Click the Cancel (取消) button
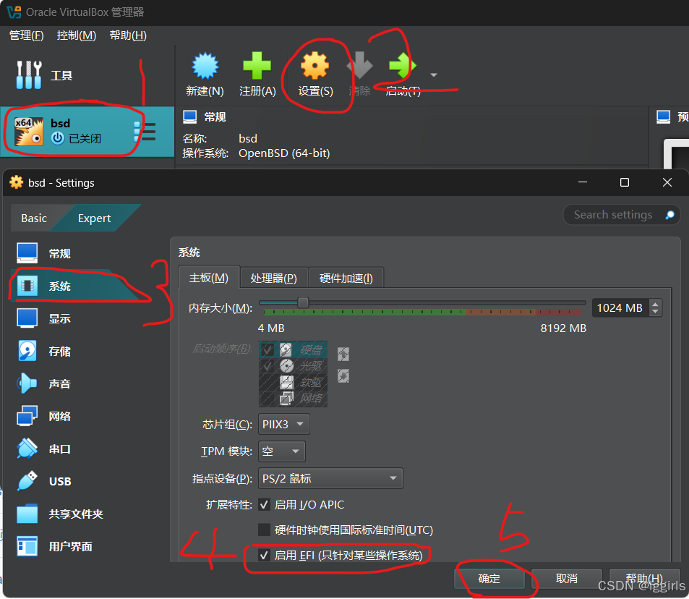This screenshot has height=599, width=689. coord(566,578)
